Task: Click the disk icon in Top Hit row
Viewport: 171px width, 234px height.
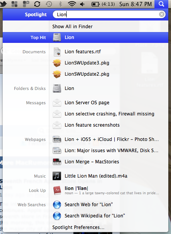Action: click(57, 37)
